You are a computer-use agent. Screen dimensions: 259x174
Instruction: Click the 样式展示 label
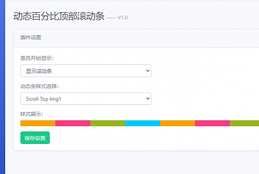32,114
